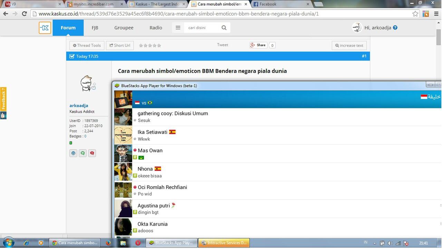
Task: Reload the page
Action: 24,14
